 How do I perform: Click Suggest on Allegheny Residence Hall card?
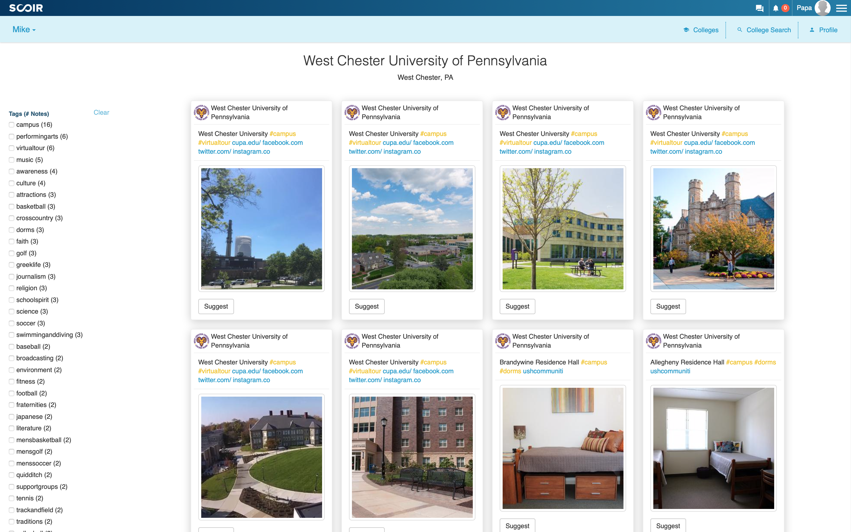[668, 526]
